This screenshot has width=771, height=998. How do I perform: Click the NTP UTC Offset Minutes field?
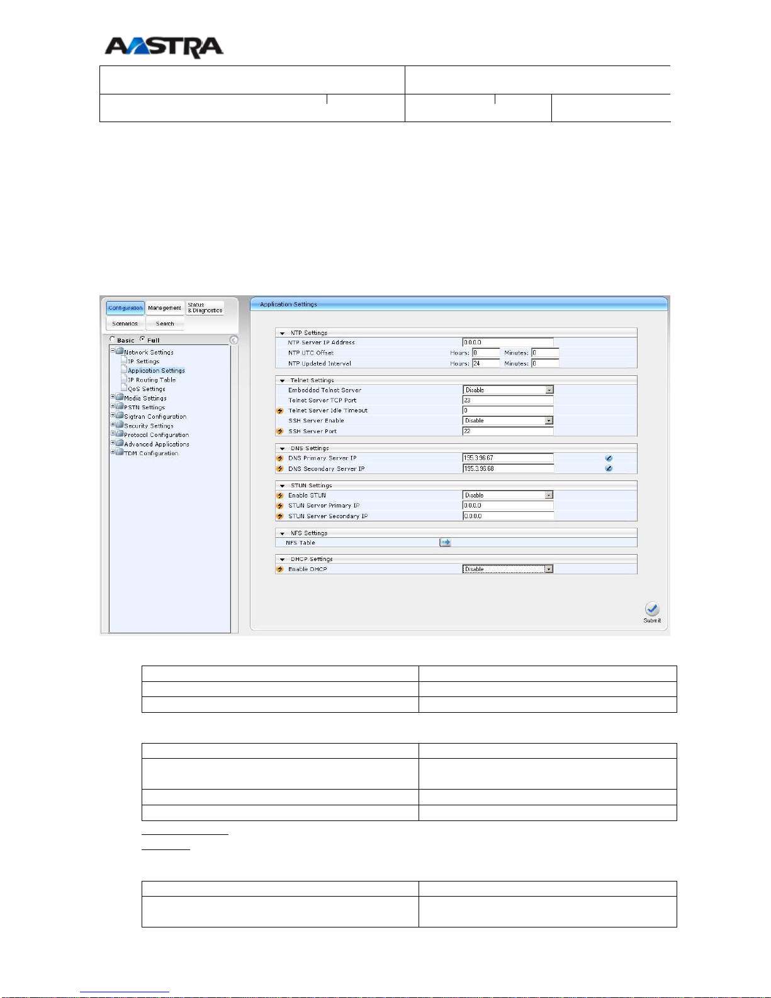point(545,353)
